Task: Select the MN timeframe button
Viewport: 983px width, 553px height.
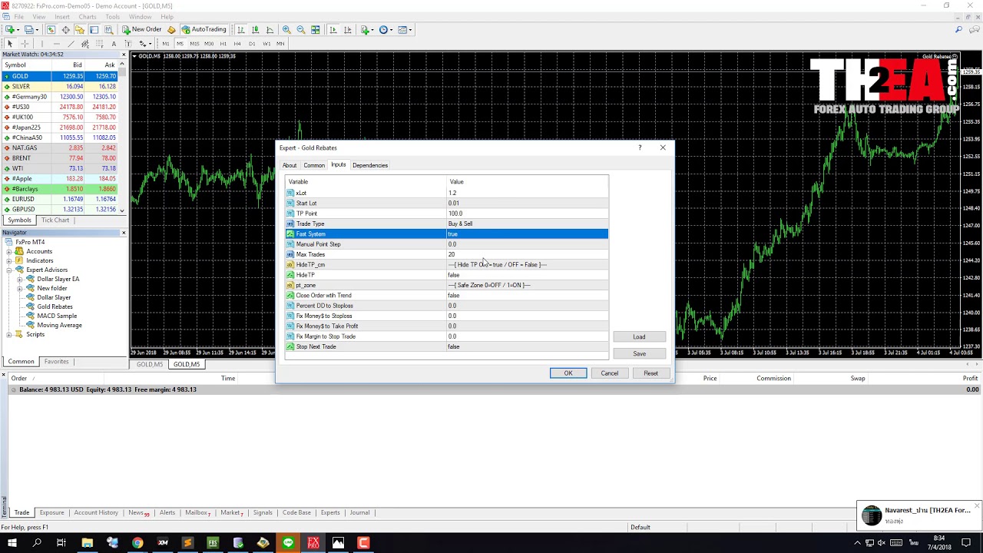Action: pos(280,44)
